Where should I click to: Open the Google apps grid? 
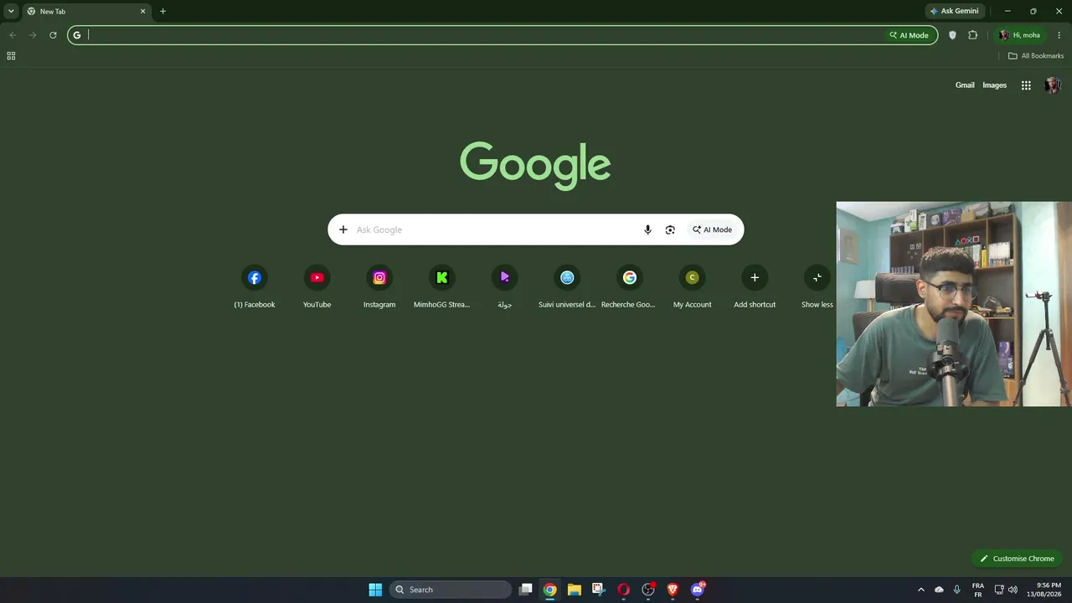(1026, 85)
